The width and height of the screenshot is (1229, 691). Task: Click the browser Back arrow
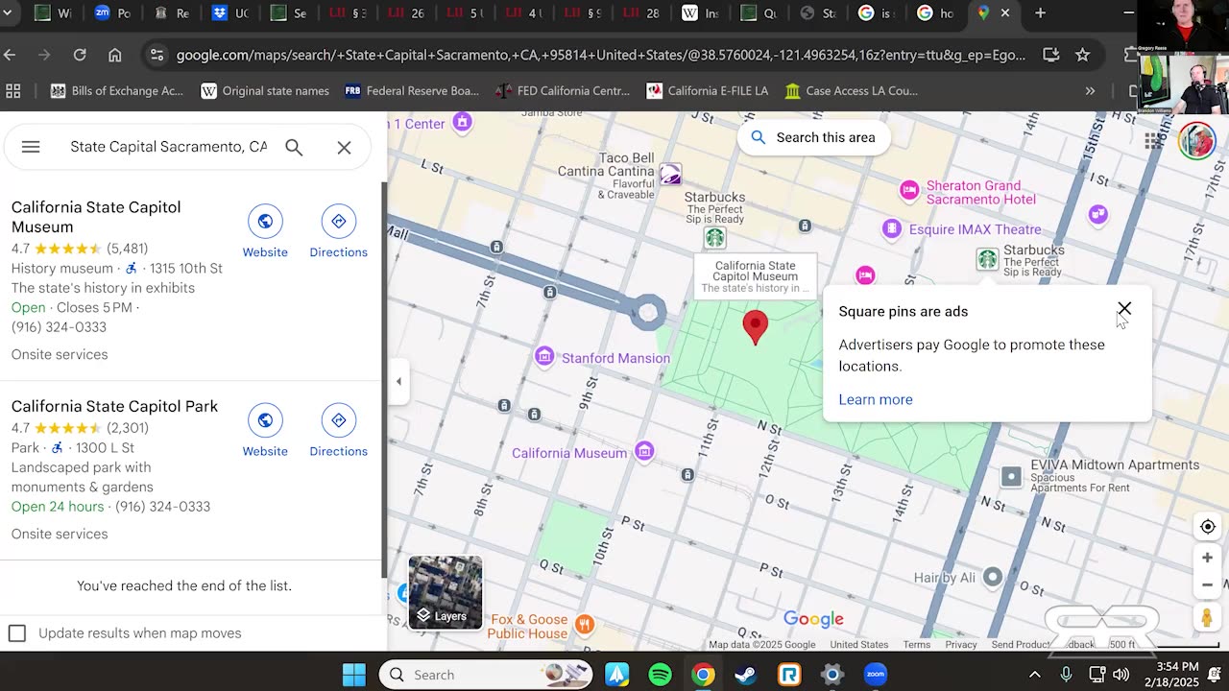click(x=11, y=55)
